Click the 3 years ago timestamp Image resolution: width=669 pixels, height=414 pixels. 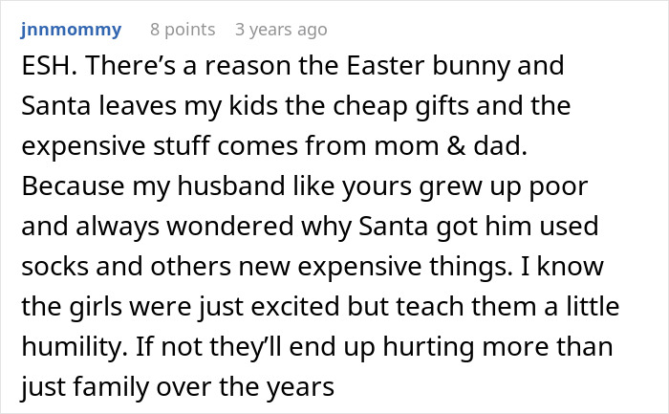click(x=281, y=30)
